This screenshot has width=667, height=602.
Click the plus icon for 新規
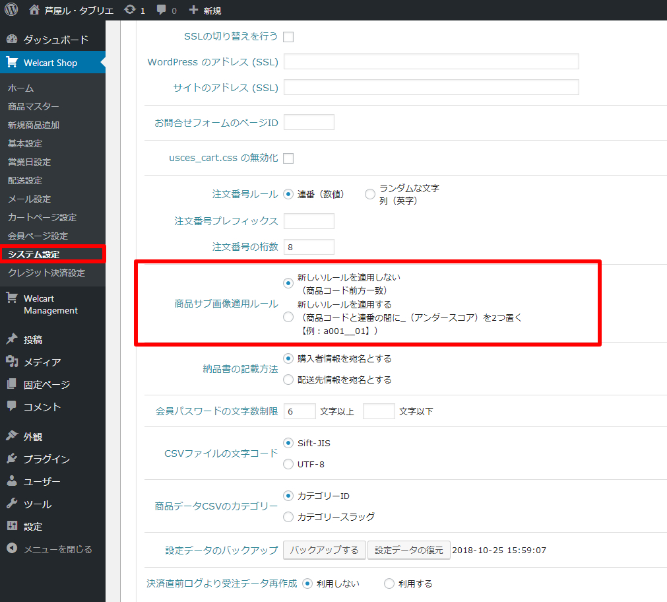(x=193, y=10)
